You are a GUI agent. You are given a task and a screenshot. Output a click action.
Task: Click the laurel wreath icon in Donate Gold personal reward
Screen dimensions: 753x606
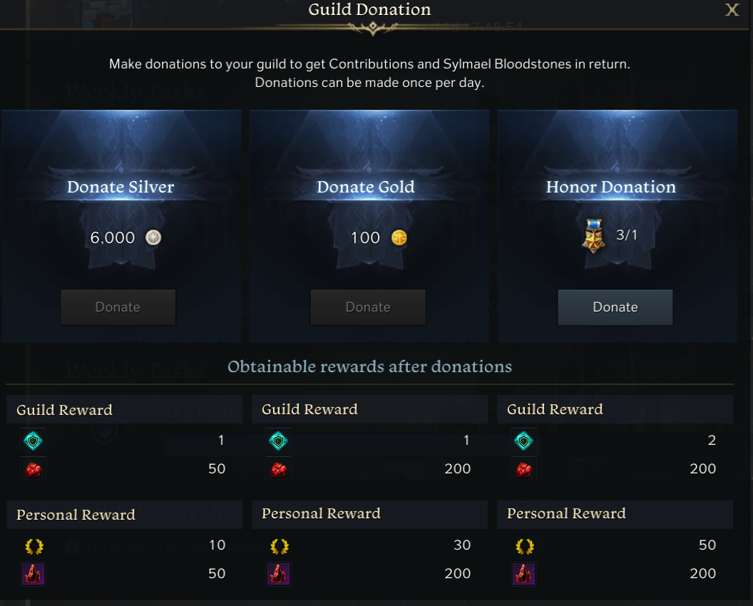[279, 546]
